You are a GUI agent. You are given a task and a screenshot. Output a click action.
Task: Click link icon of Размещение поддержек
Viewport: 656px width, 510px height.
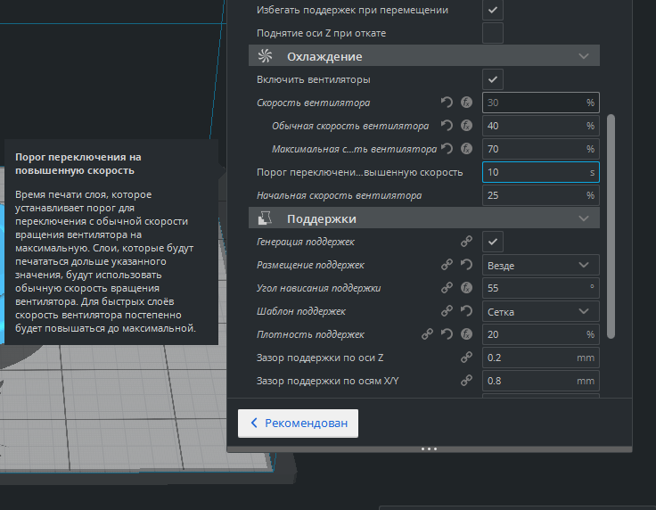click(x=447, y=265)
